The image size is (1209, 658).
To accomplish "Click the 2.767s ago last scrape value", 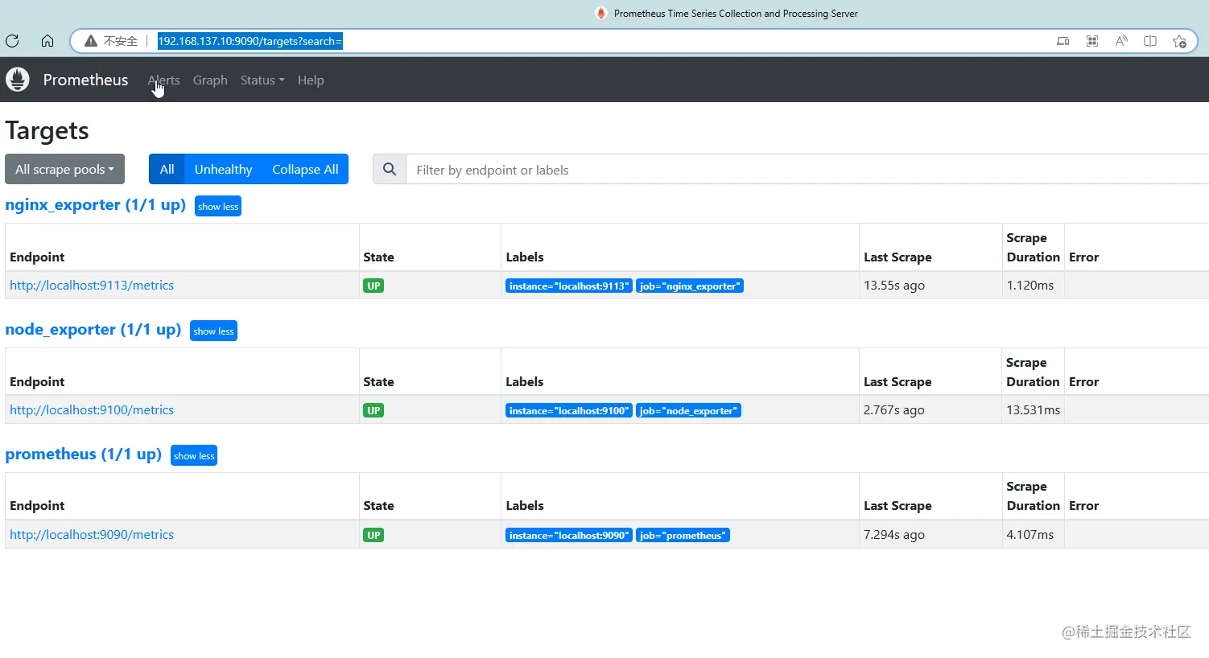I will click(894, 410).
